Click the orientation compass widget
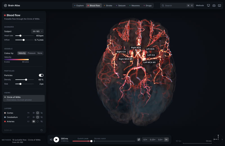 [218, 139]
